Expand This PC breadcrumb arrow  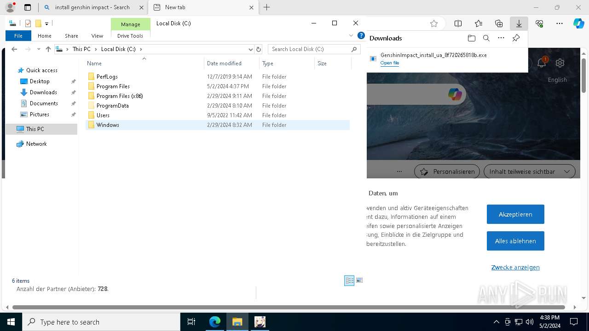pyautogui.click(x=95, y=49)
